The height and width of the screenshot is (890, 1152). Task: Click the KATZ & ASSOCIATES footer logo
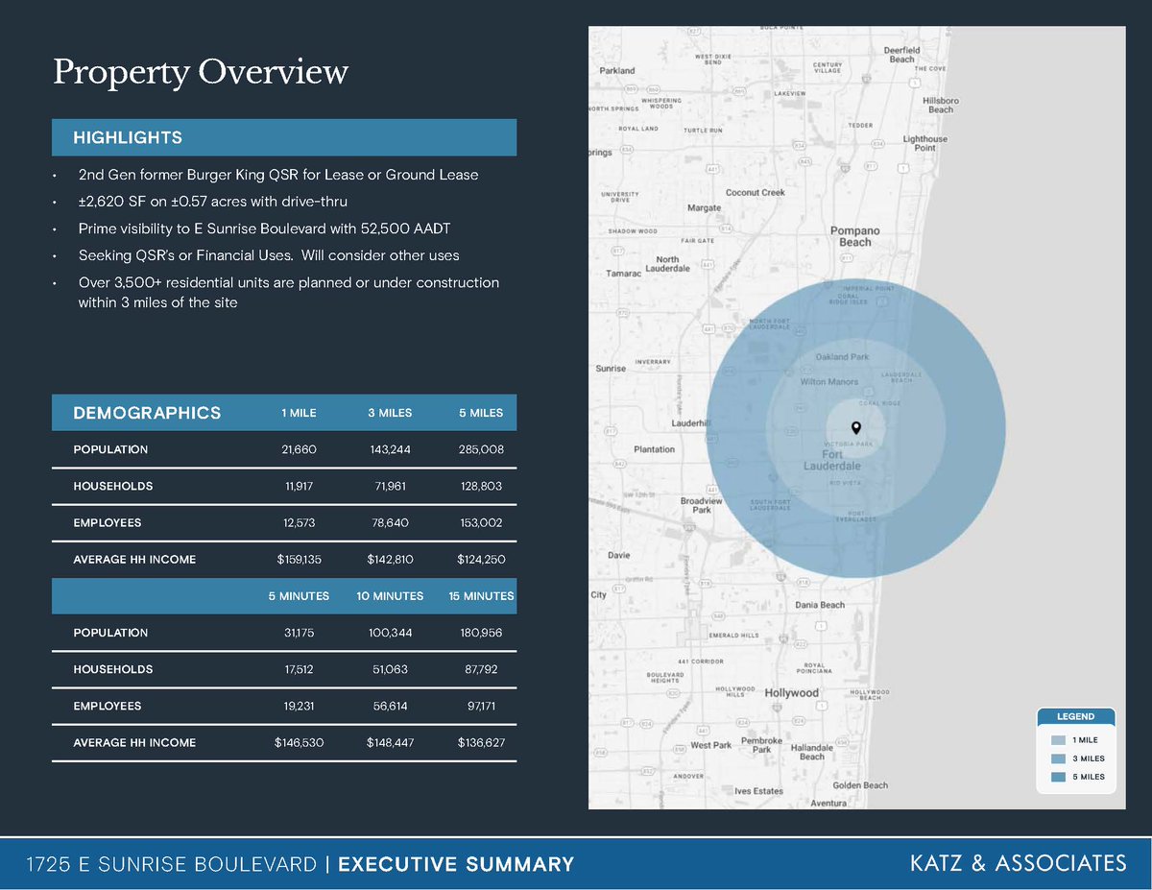[x=1018, y=863]
